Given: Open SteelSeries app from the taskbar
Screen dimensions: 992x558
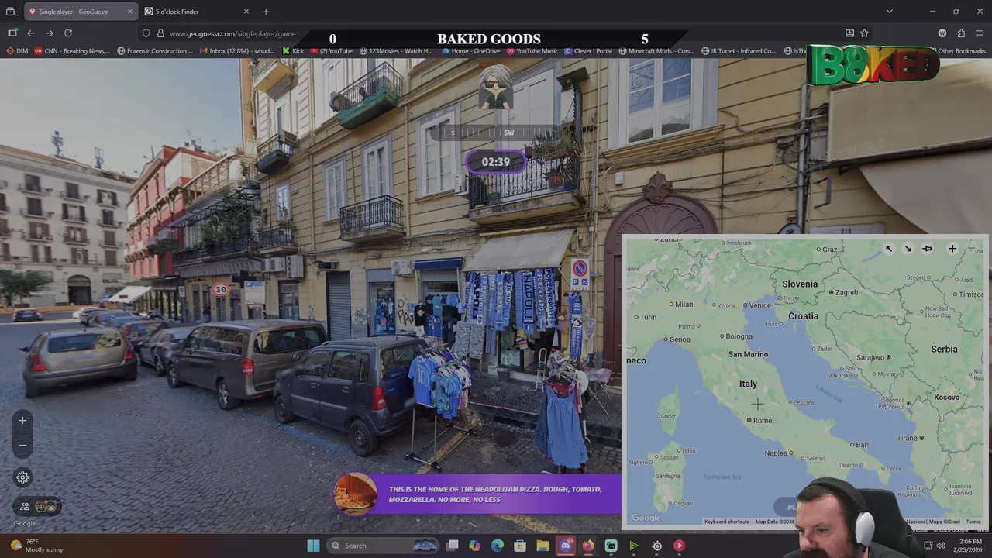Looking at the screenshot, I should [x=657, y=546].
